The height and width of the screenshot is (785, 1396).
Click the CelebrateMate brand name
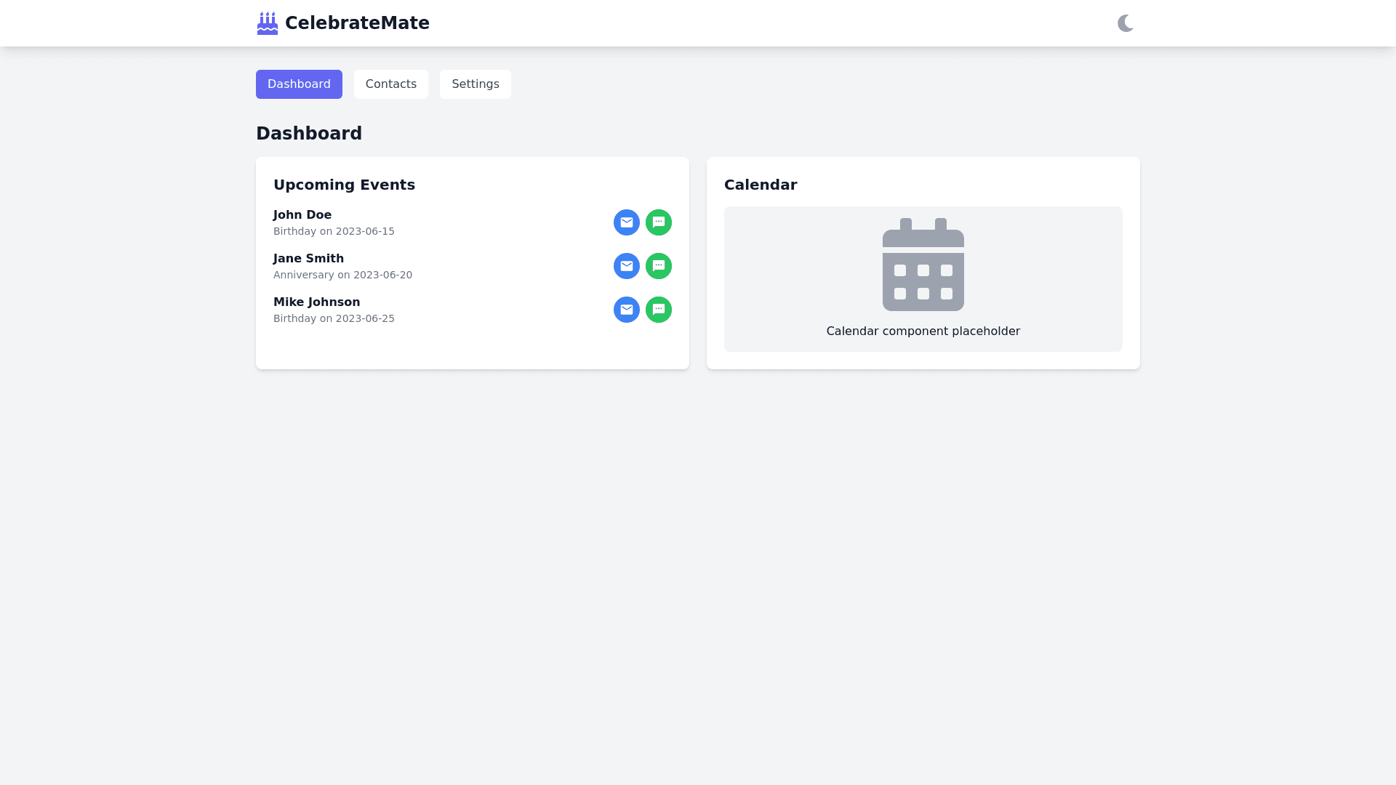357,23
